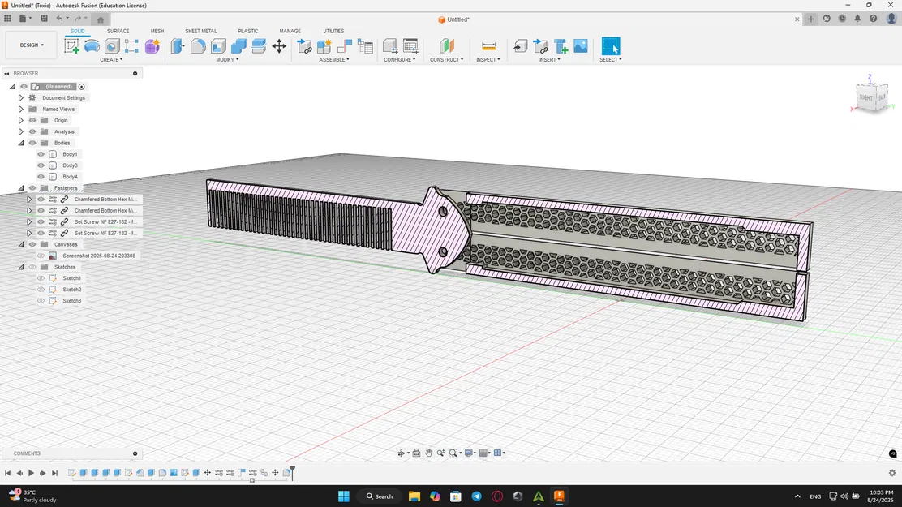902x507 pixels.
Task: Activate the Press Pull modify tool
Action: tap(178, 46)
